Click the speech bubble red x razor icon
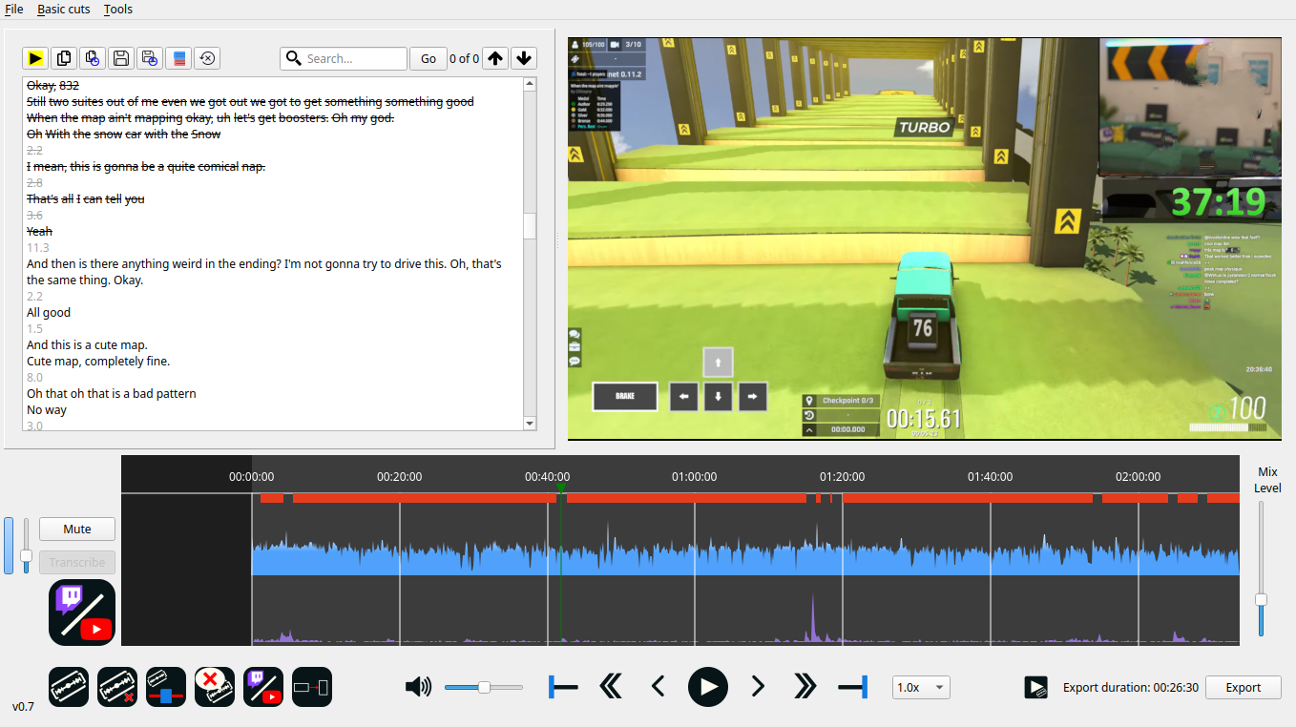The width and height of the screenshot is (1296, 727). (215, 687)
